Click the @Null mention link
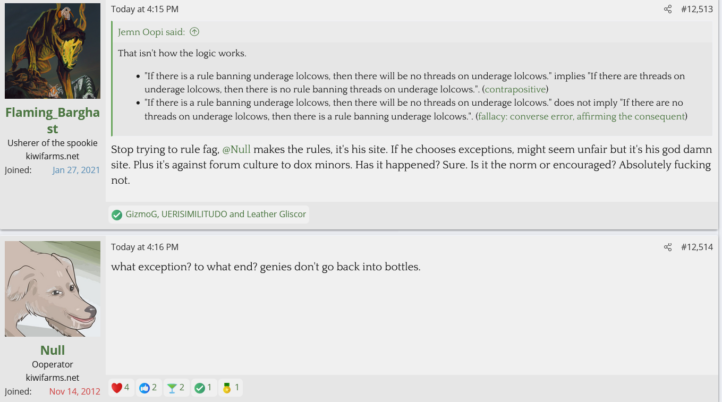Screen dimensions: 722x402 [236, 150]
